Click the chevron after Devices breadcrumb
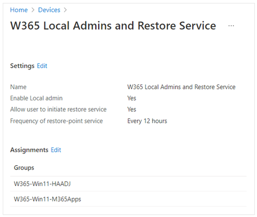This screenshot has height=217, width=257. pos(65,10)
